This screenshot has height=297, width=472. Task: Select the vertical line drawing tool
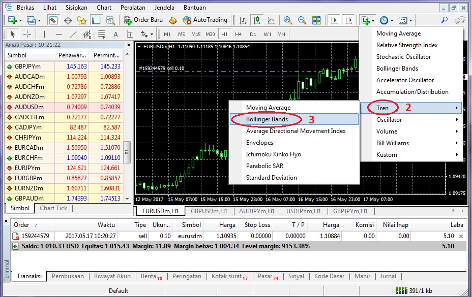coord(44,35)
